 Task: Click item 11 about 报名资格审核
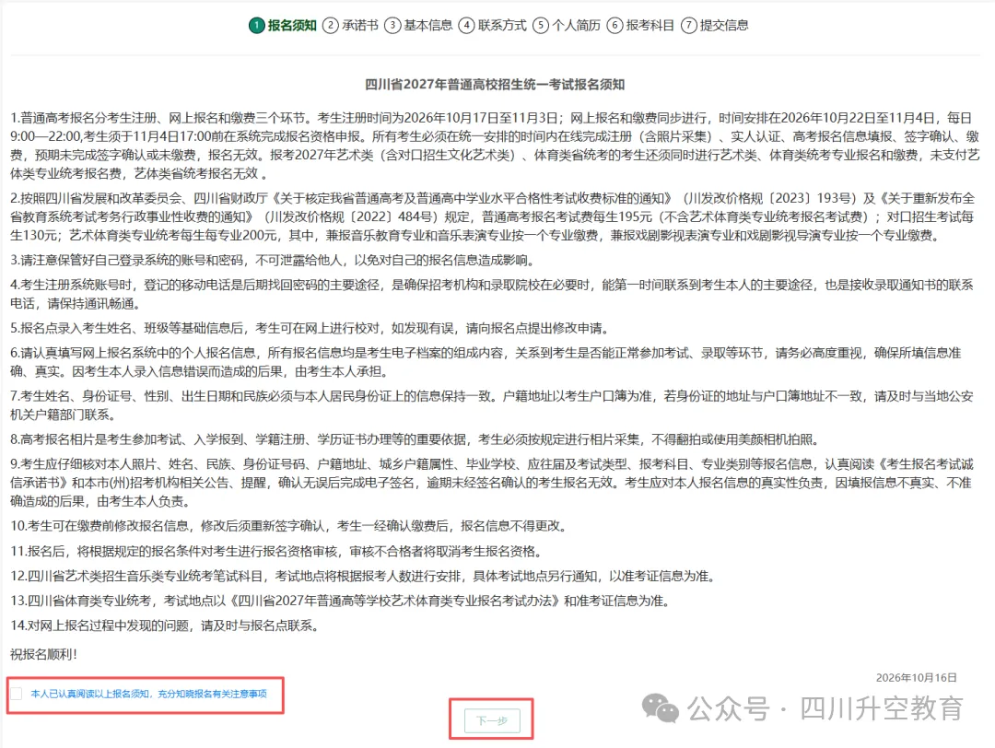(x=277, y=551)
